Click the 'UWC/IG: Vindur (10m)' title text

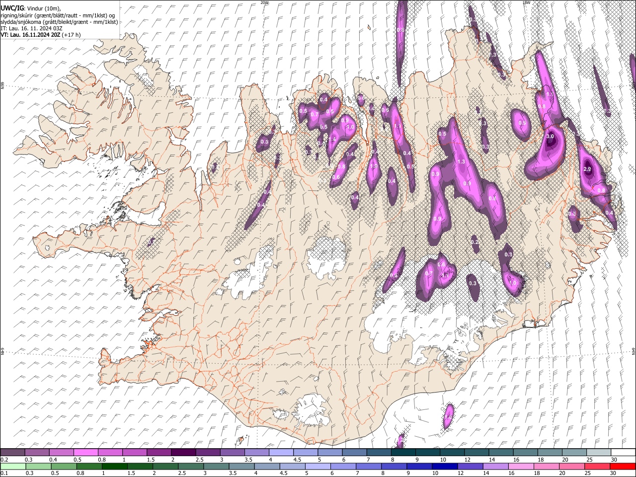pyautogui.click(x=30, y=8)
